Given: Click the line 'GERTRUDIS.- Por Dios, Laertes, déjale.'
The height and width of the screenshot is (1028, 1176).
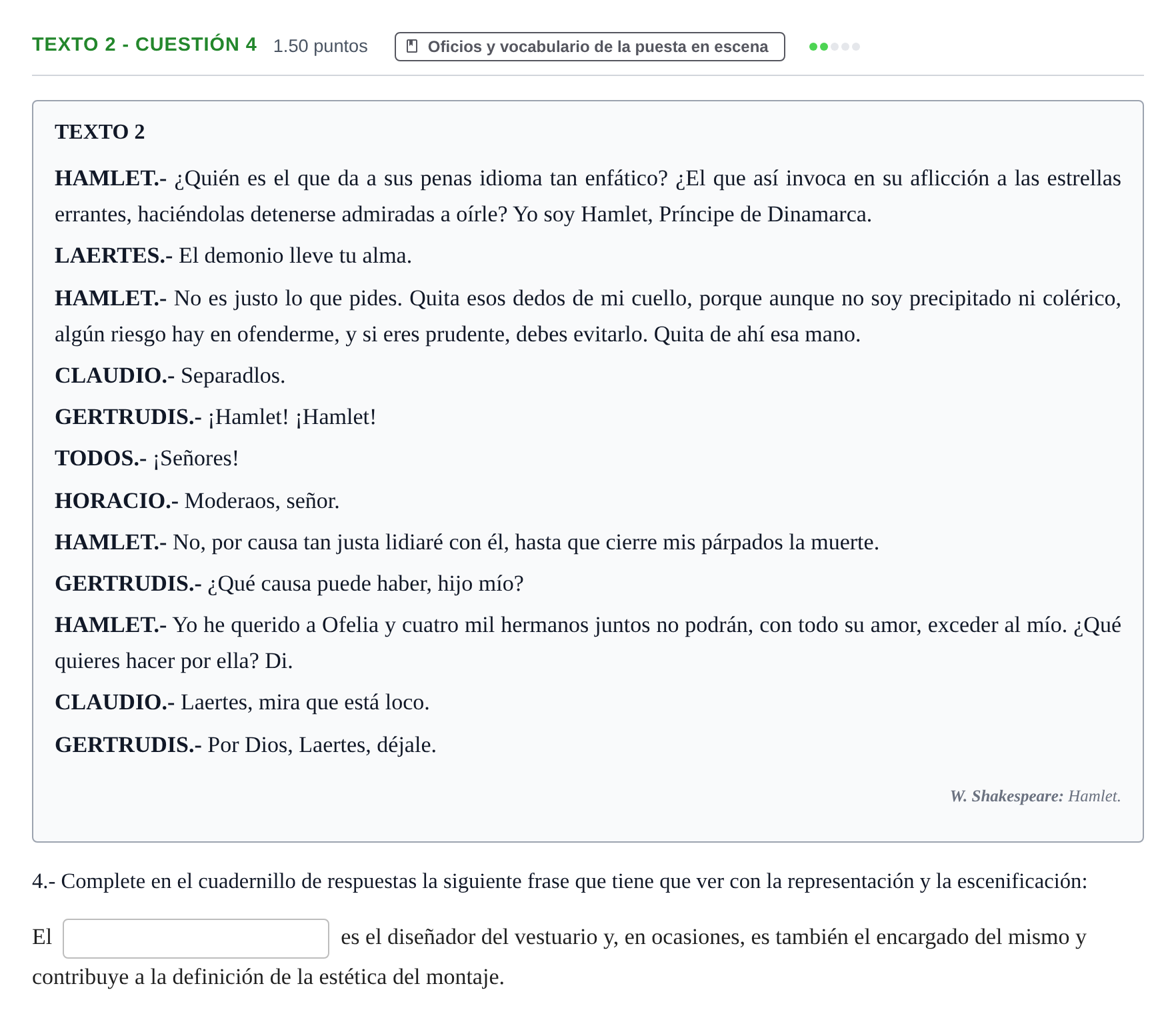Looking at the screenshot, I should pyautogui.click(x=245, y=745).
